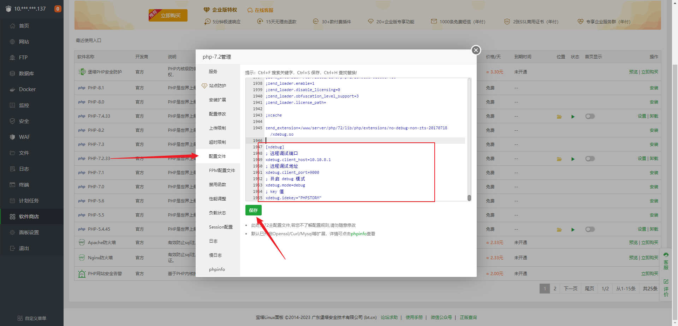Open the 负载状态 tab
The height and width of the screenshot is (326, 678).
click(218, 213)
